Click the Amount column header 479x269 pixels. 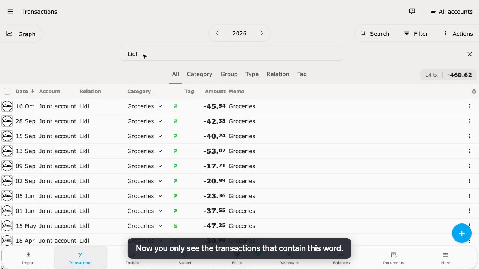(x=215, y=91)
